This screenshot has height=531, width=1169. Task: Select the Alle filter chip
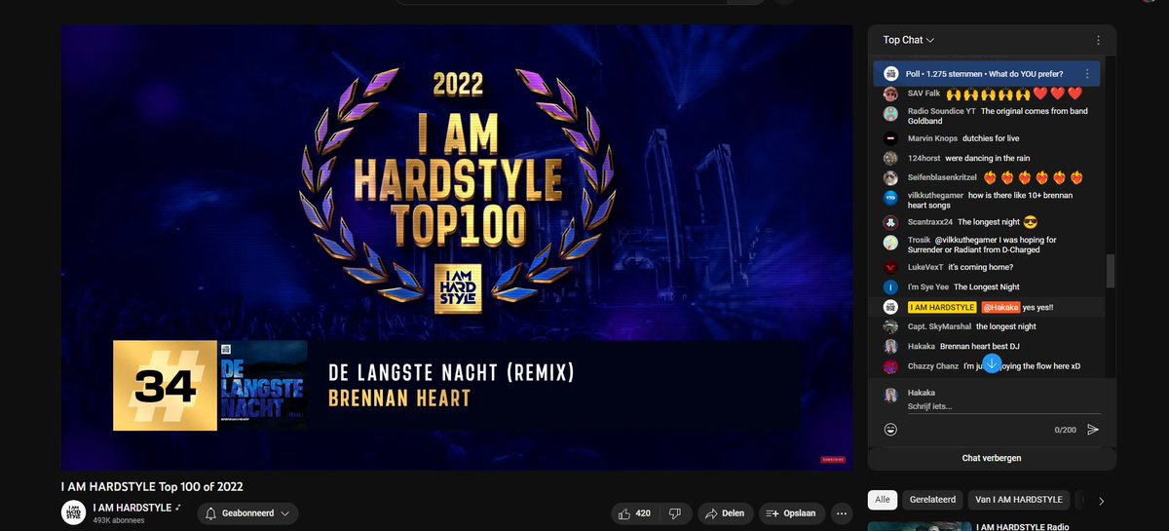click(882, 500)
